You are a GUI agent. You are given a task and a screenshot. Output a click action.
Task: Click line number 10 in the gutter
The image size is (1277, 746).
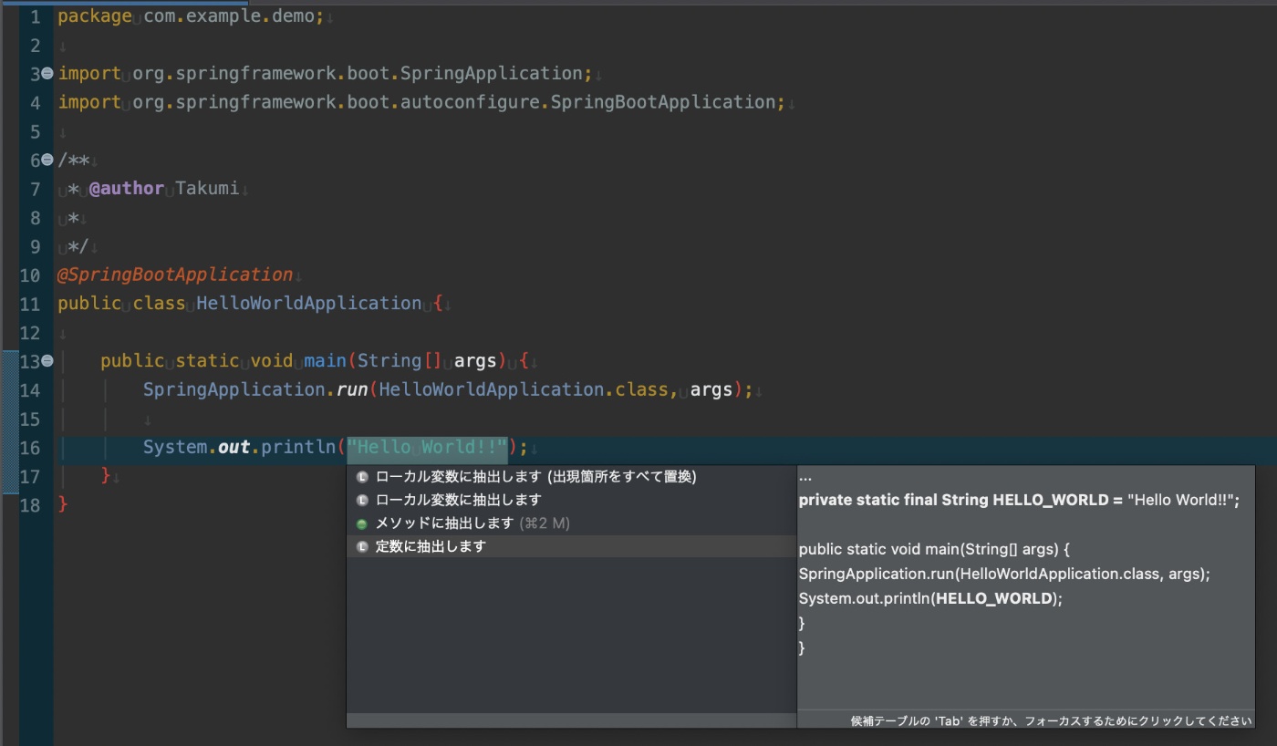click(30, 275)
